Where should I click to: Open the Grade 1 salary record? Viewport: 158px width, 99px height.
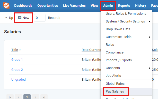(17, 59)
